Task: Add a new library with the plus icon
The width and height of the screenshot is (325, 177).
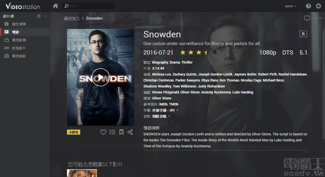Action: (39, 16)
